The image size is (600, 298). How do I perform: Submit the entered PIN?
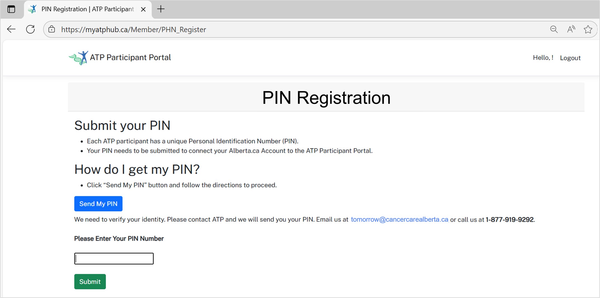click(x=90, y=282)
